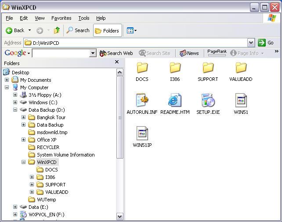Click the PageRank indicator

click(x=217, y=53)
